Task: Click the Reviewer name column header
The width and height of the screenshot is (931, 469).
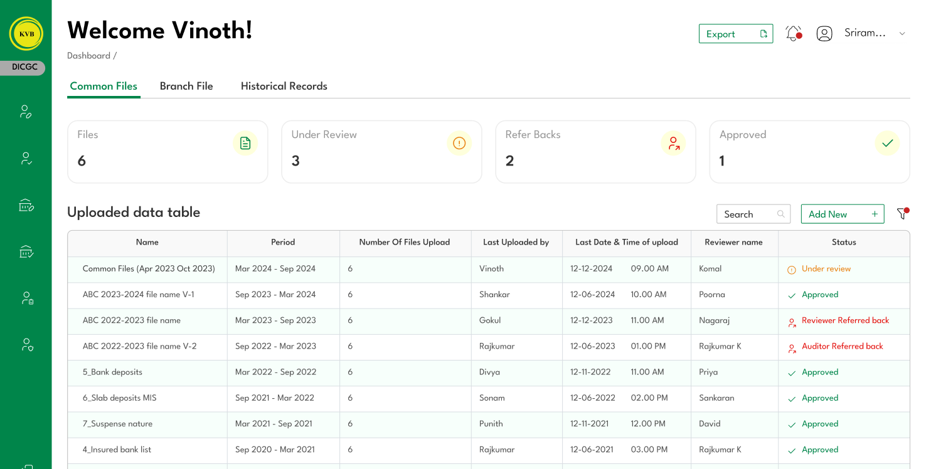Action: (734, 243)
